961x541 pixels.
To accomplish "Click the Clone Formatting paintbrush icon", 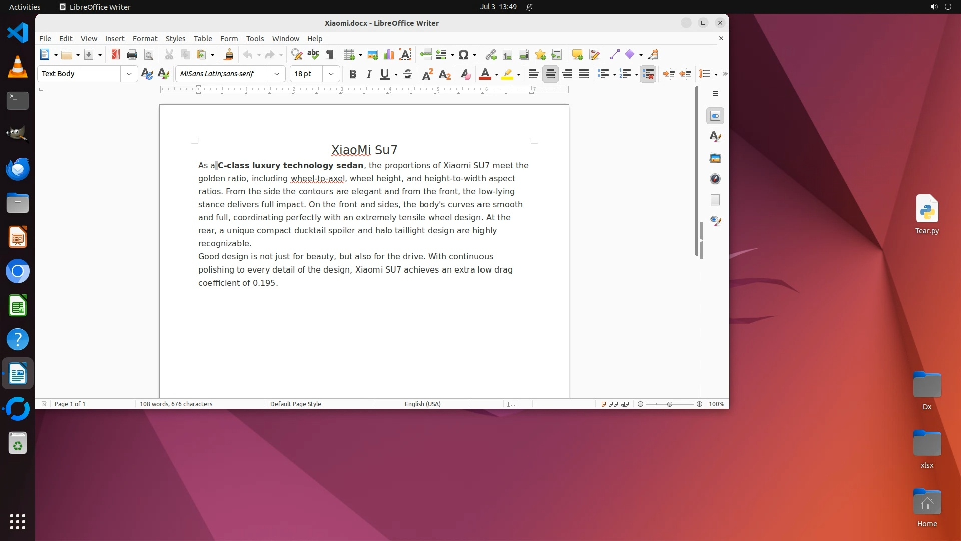I will point(229,55).
